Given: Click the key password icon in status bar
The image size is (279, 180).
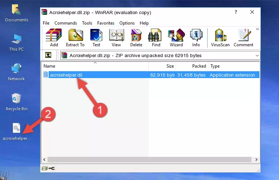Looking at the screenshot, I should (x=52, y=168).
